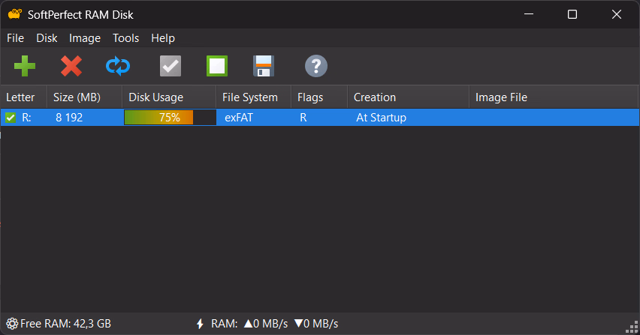
Task: Click the floppy disk Save icon
Action: 263,66
